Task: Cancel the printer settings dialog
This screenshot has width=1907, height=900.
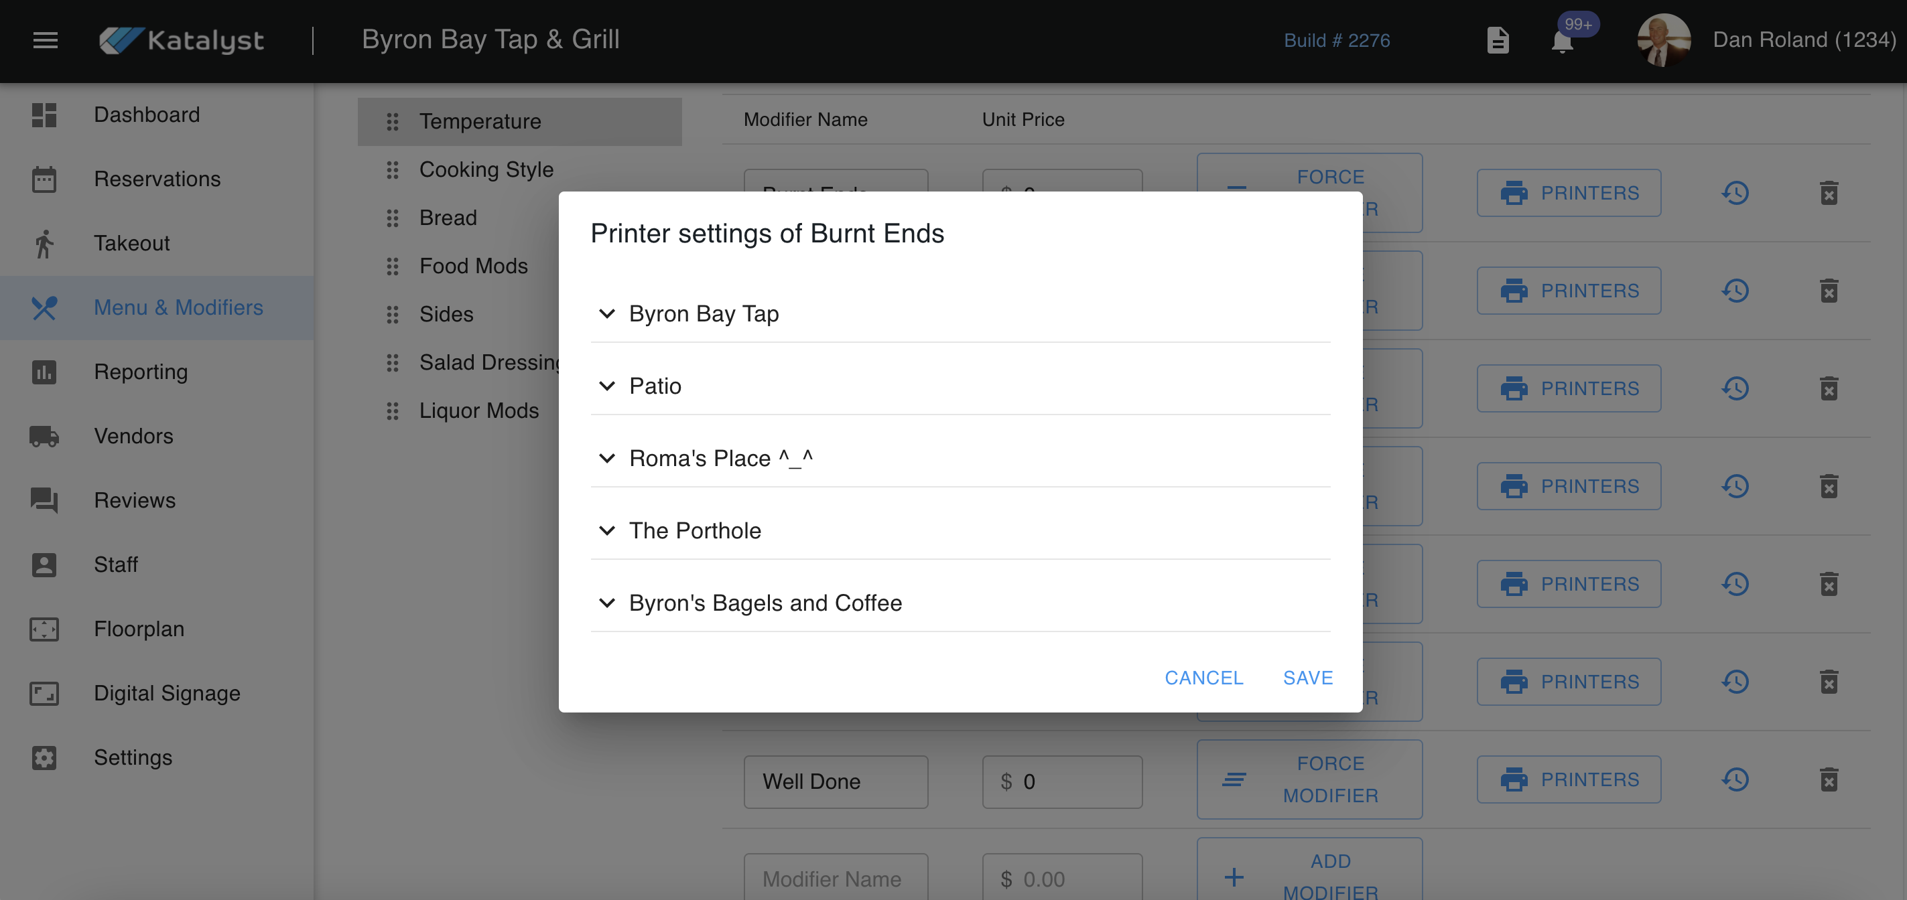Action: click(1203, 678)
